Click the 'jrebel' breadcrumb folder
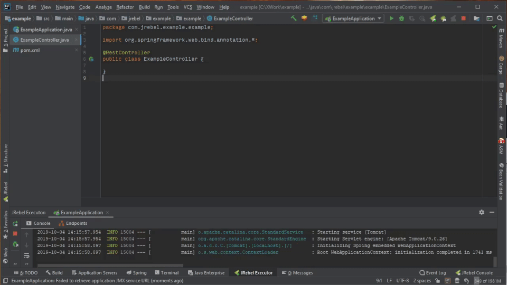The height and width of the screenshot is (285, 507). (x=131, y=18)
